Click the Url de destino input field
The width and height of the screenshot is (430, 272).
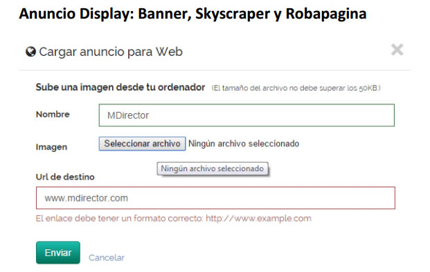tap(215, 198)
